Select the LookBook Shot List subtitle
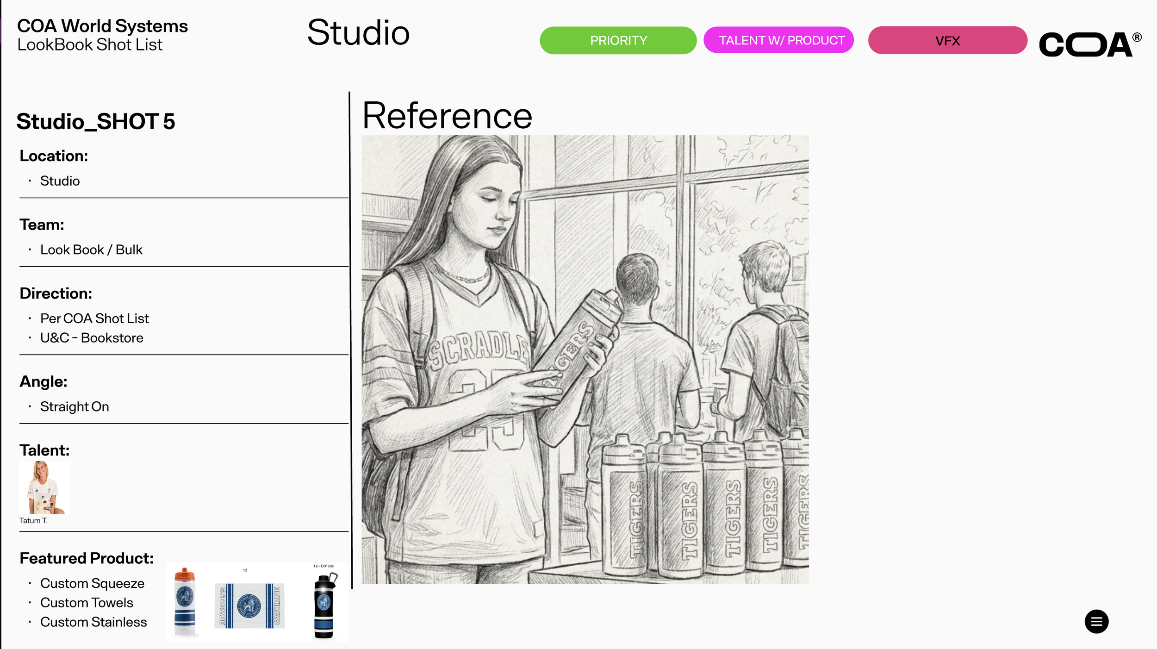 (90, 45)
